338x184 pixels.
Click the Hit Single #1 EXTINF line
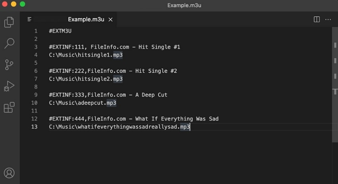[115, 47]
